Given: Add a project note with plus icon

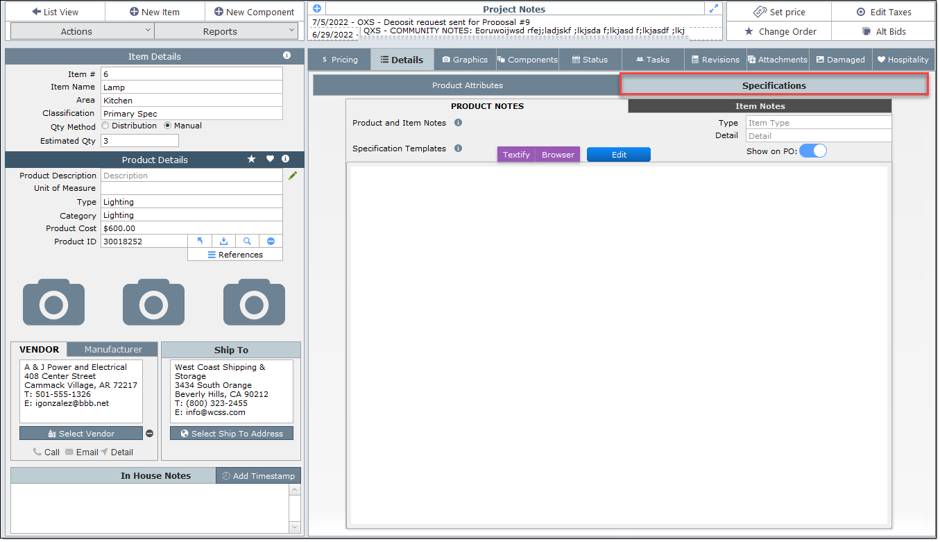Looking at the screenshot, I should 317,9.
